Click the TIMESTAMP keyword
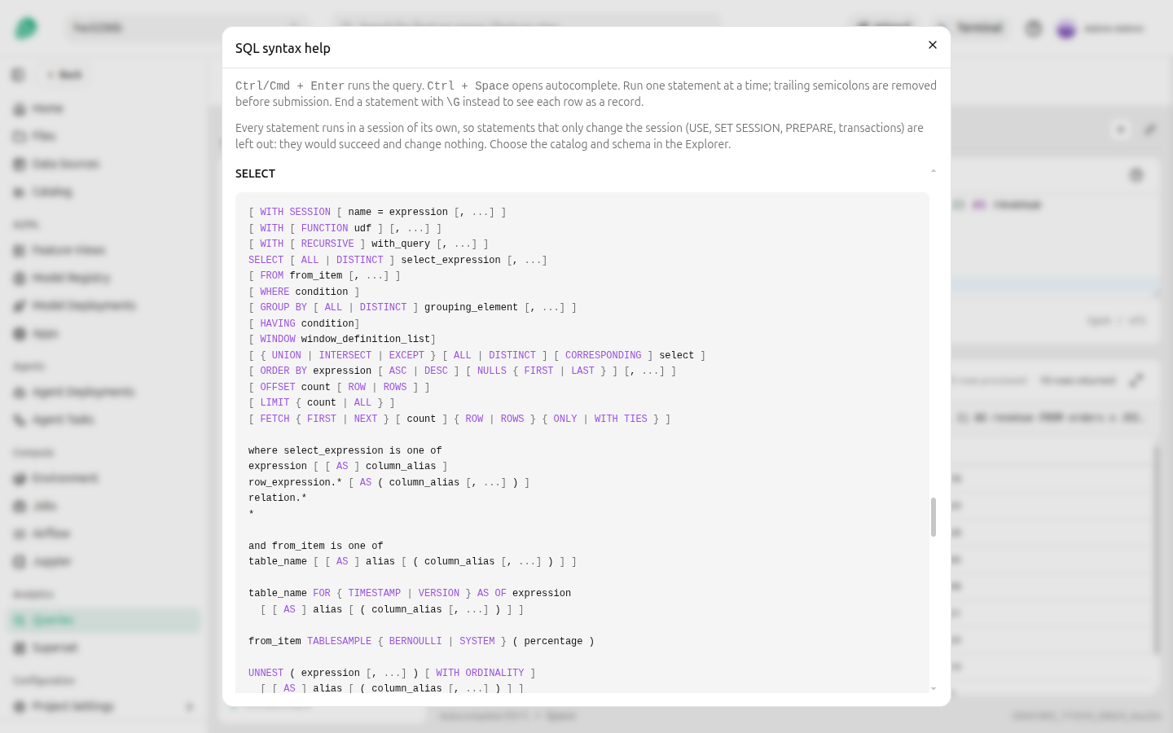The width and height of the screenshot is (1173, 733). click(x=375, y=593)
